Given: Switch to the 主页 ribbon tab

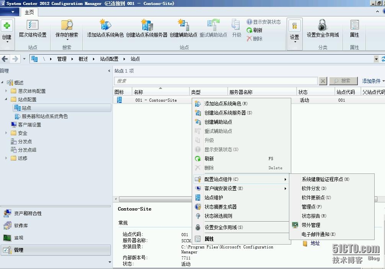Looking at the screenshot, I should coord(29,12).
